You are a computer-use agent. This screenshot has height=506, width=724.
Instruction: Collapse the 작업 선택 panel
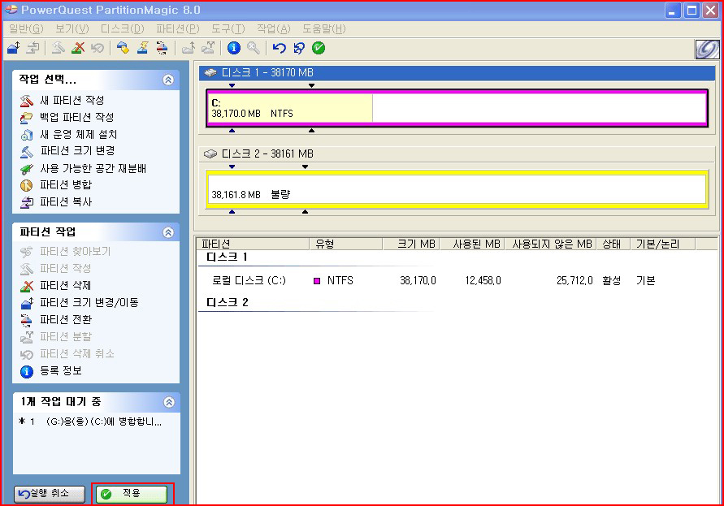(168, 80)
